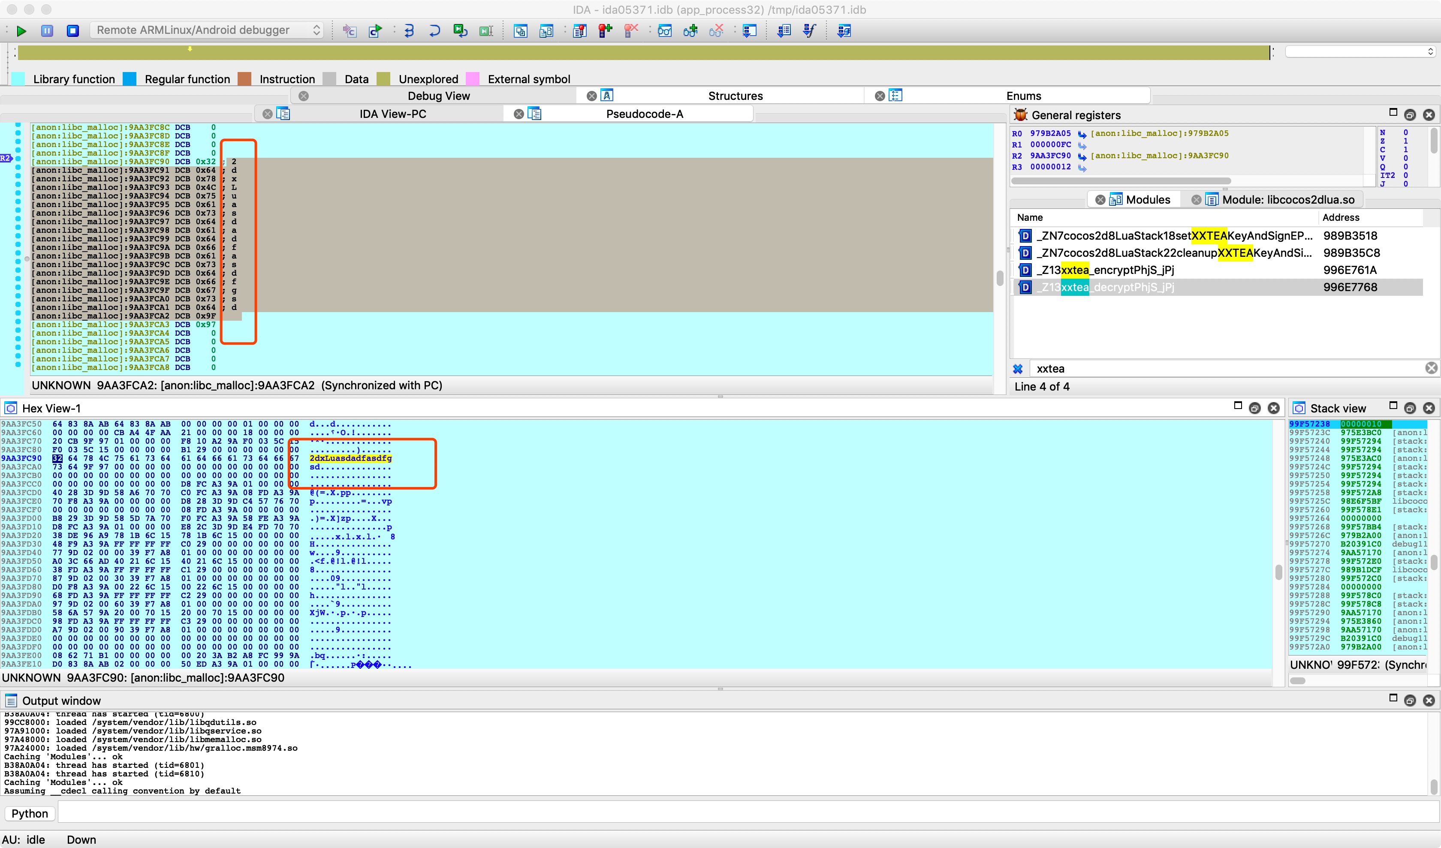Click the Python console language button
The height and width of the screenshot is (848, 1441).
tap(30, 813)
